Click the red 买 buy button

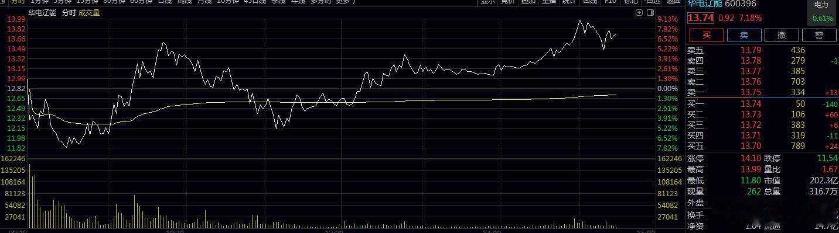point(706,35)
